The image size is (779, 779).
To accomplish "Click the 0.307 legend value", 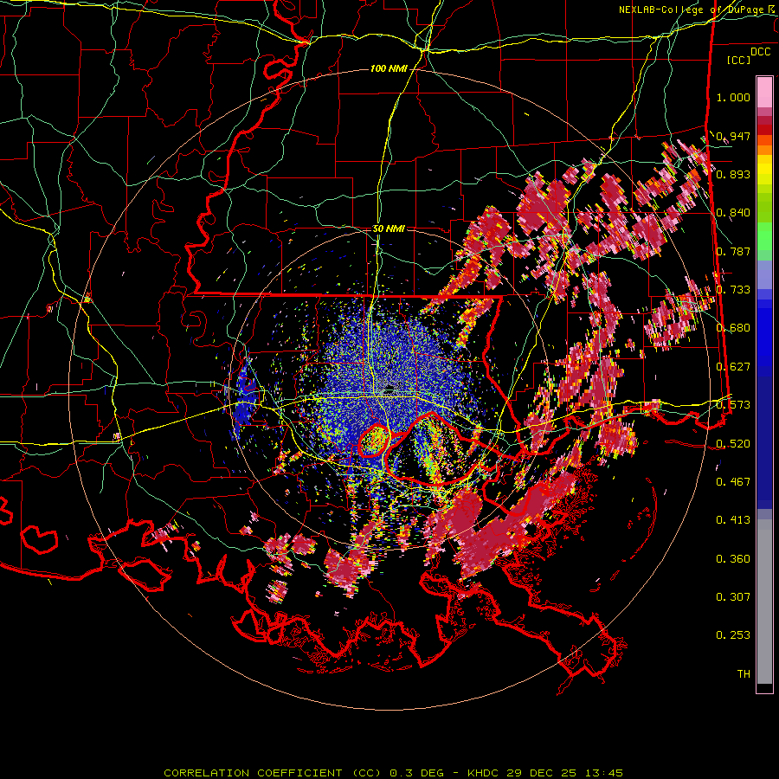I will tap(733, 596).
